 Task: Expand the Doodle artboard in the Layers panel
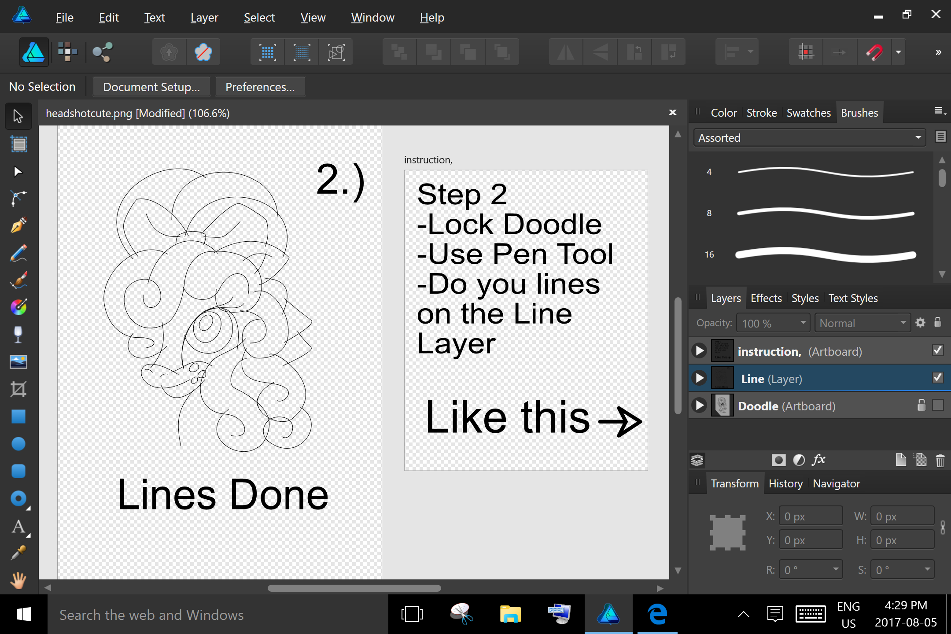pos(699,405)
